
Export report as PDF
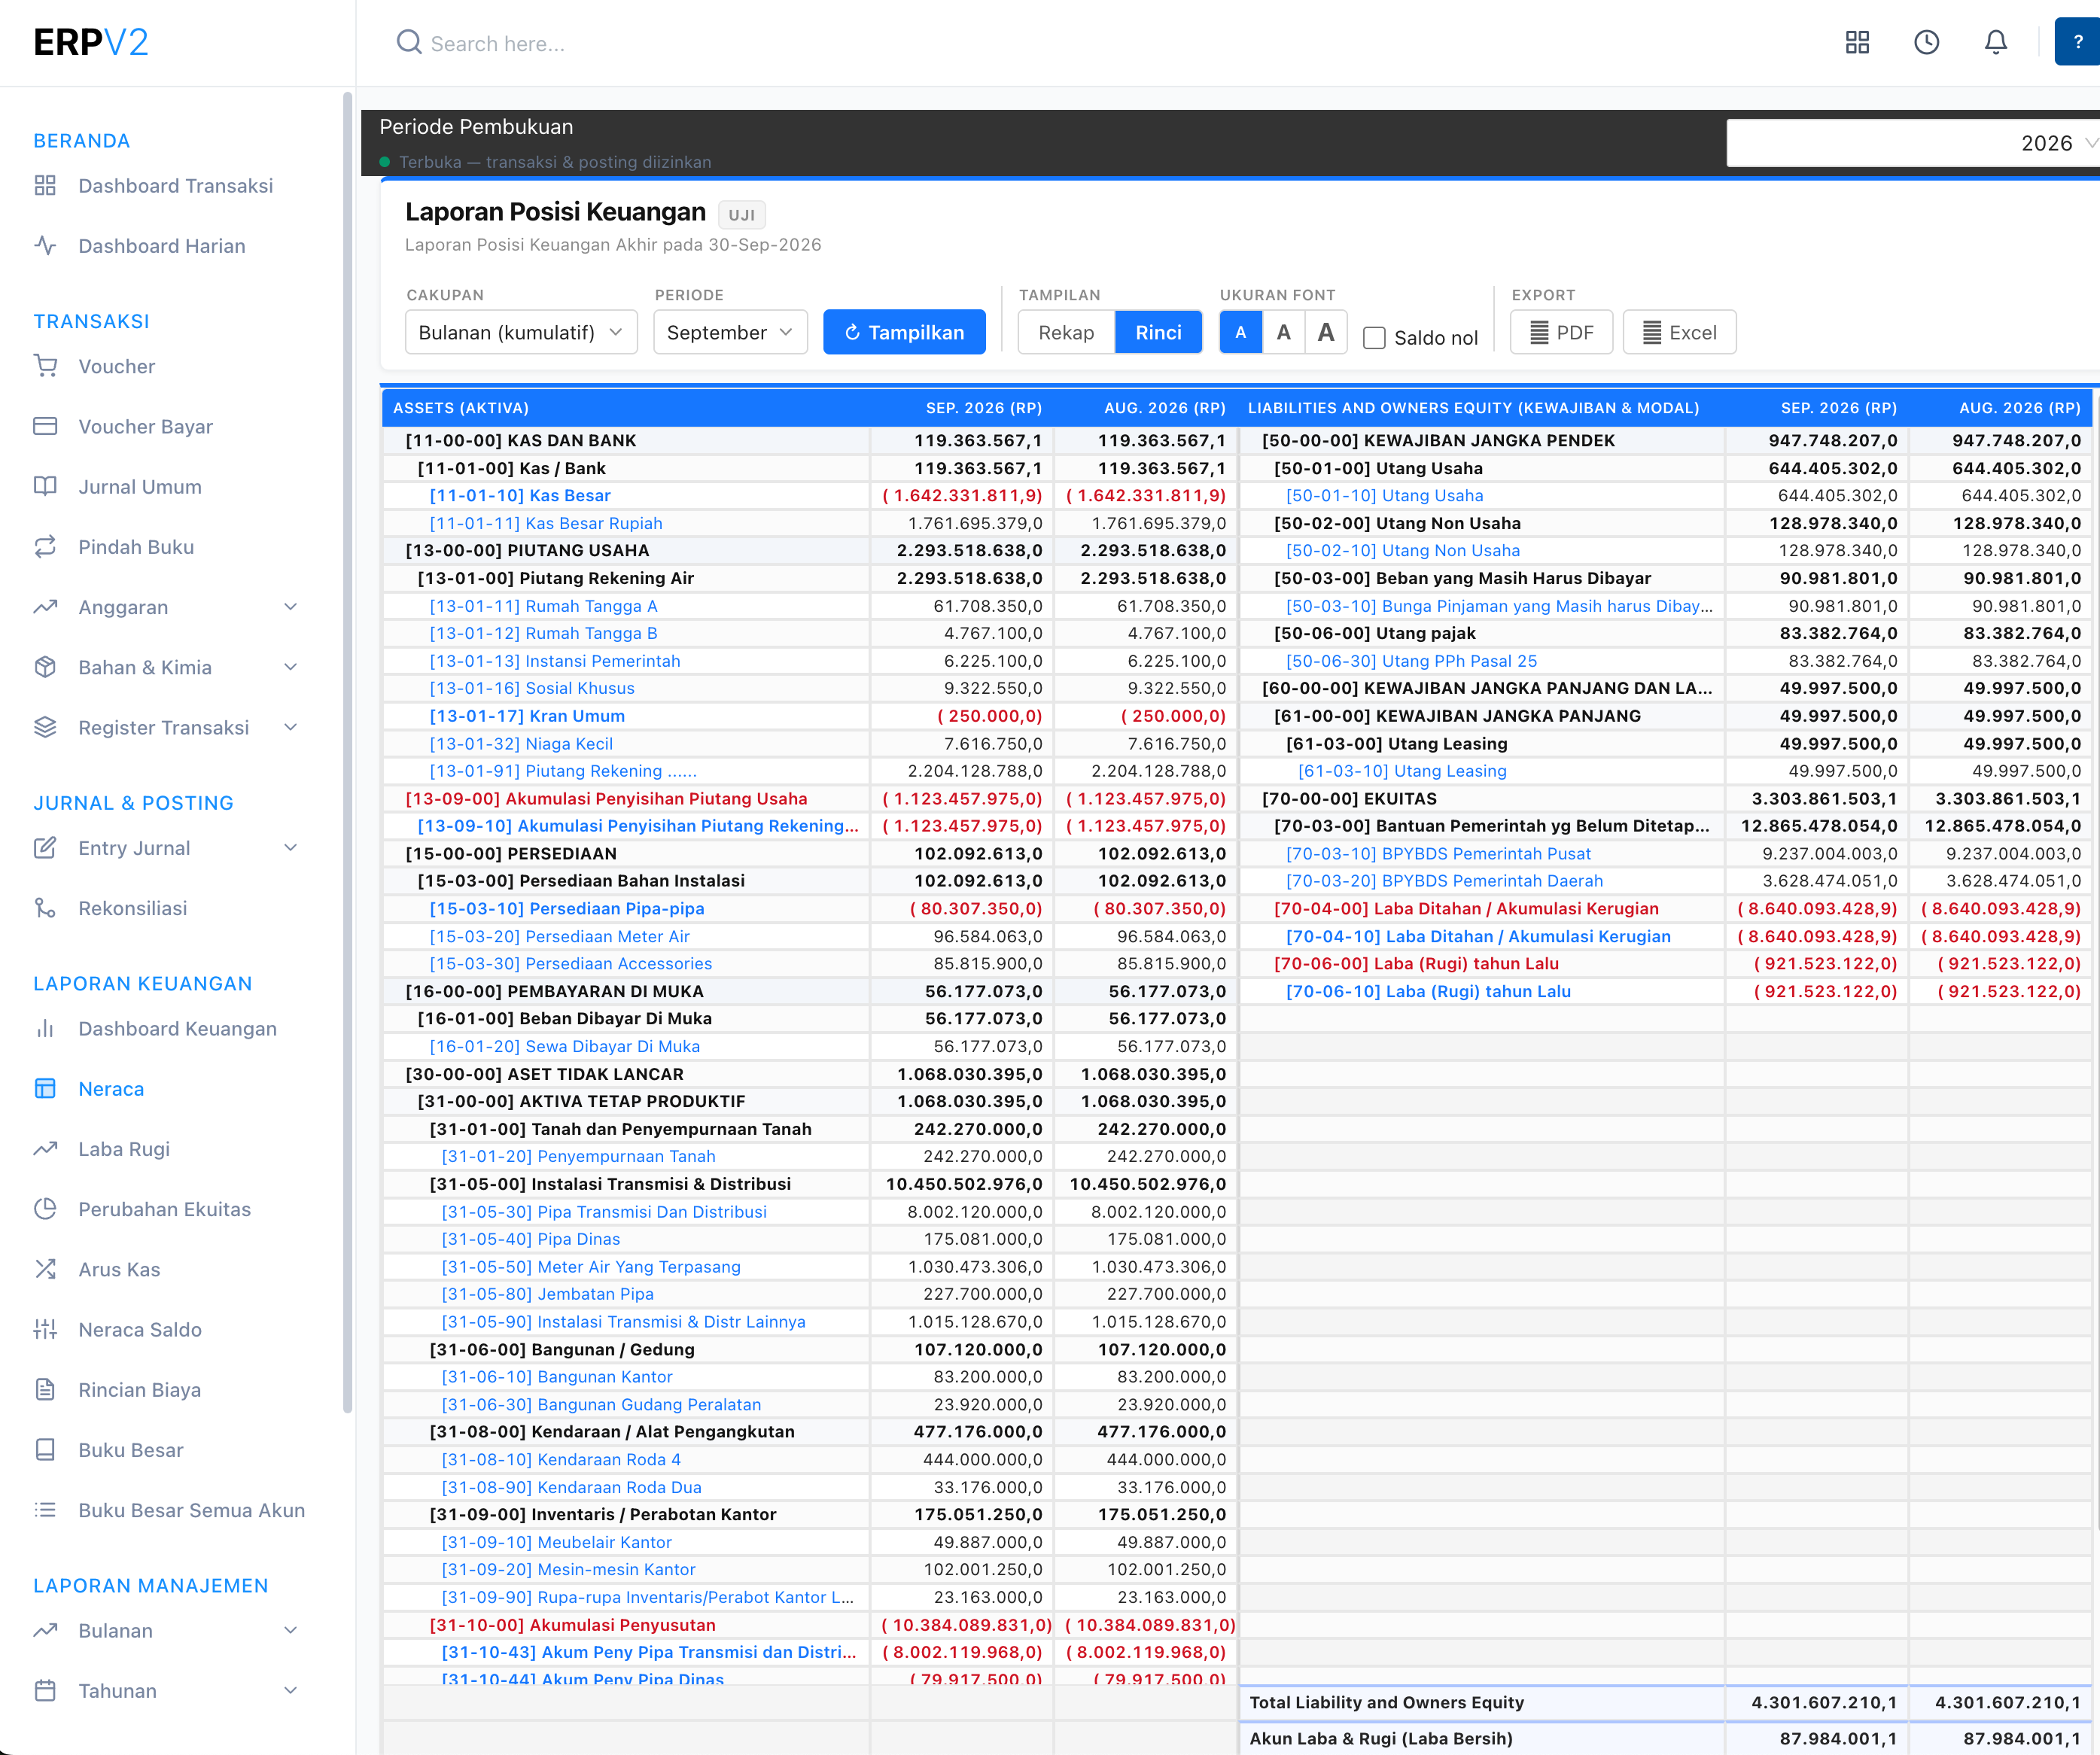coord(1561,333)
